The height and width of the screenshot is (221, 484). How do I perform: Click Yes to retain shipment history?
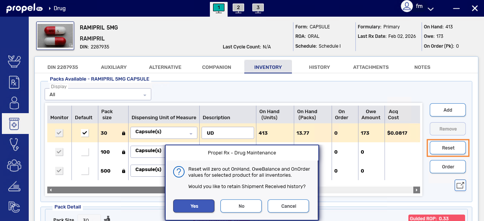(194, 206)
